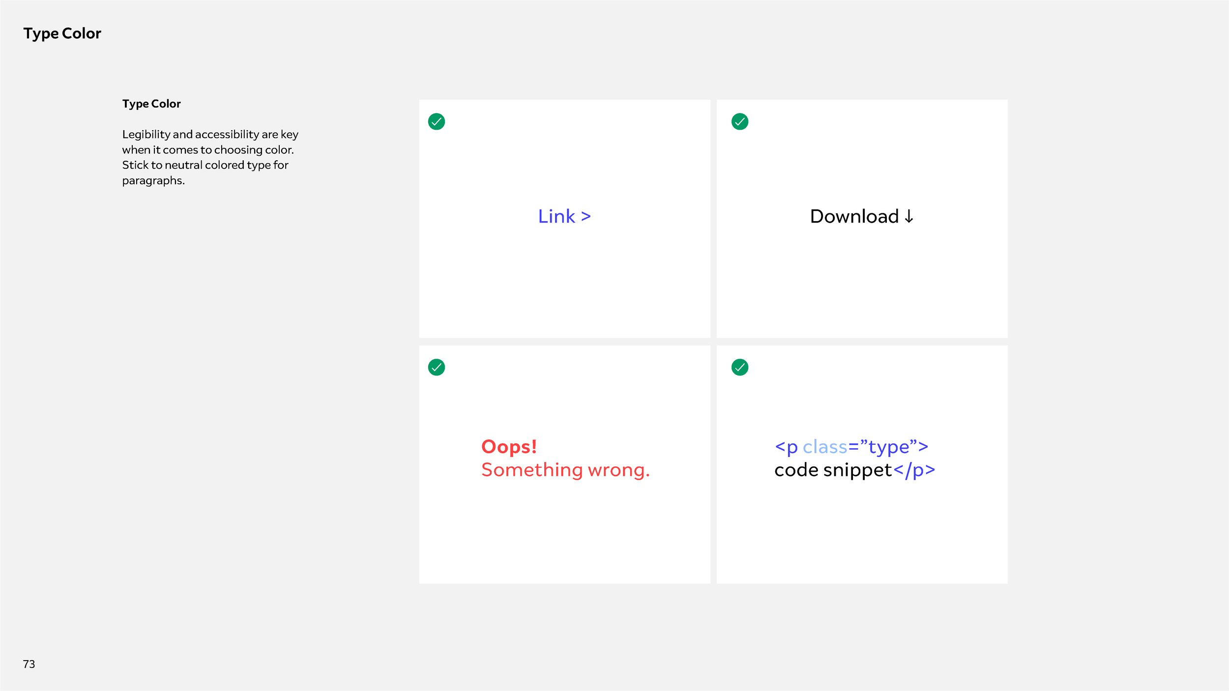The height and width of the screenshot is (691, 1229).
Task: Select the approval badge in the bottom-right card
Action: [x=739, y=367]
